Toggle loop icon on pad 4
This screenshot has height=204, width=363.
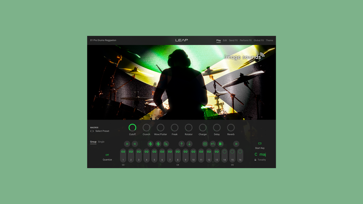click(147, 152)
